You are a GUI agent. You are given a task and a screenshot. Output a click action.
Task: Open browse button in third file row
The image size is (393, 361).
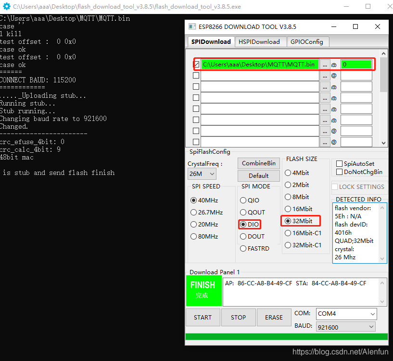pos(325,87)
